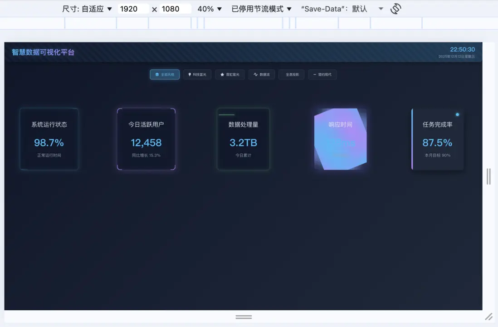Click the viewport width field showing 1920
The image size is (498, 327).
(x=133, y=9)
